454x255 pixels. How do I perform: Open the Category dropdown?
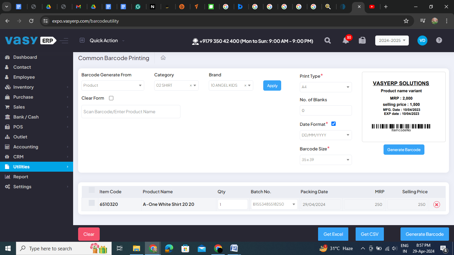pyautogui.click(x=176, y=85)
